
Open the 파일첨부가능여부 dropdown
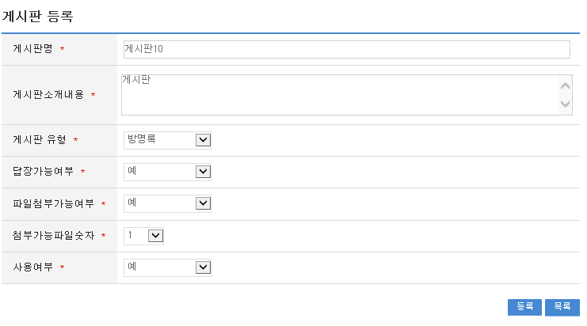coord(159,203)
